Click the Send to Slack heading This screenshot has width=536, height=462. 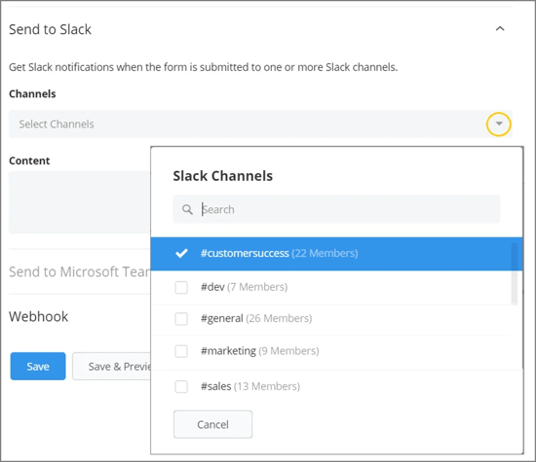51,29
